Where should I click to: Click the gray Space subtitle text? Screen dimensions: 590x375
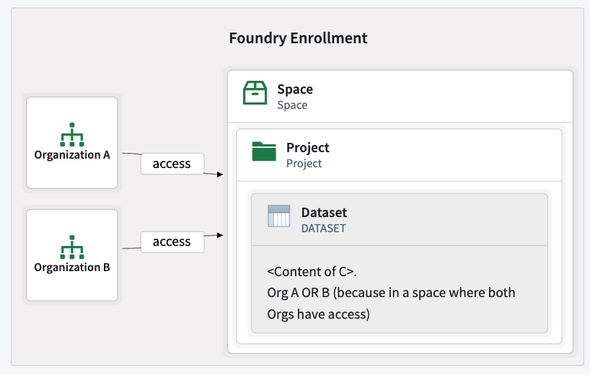[292, 105]
